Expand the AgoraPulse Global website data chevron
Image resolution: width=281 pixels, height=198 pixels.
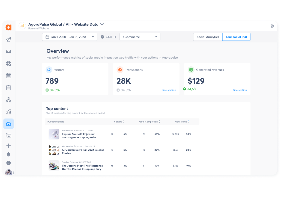click(x=102, y=24)
